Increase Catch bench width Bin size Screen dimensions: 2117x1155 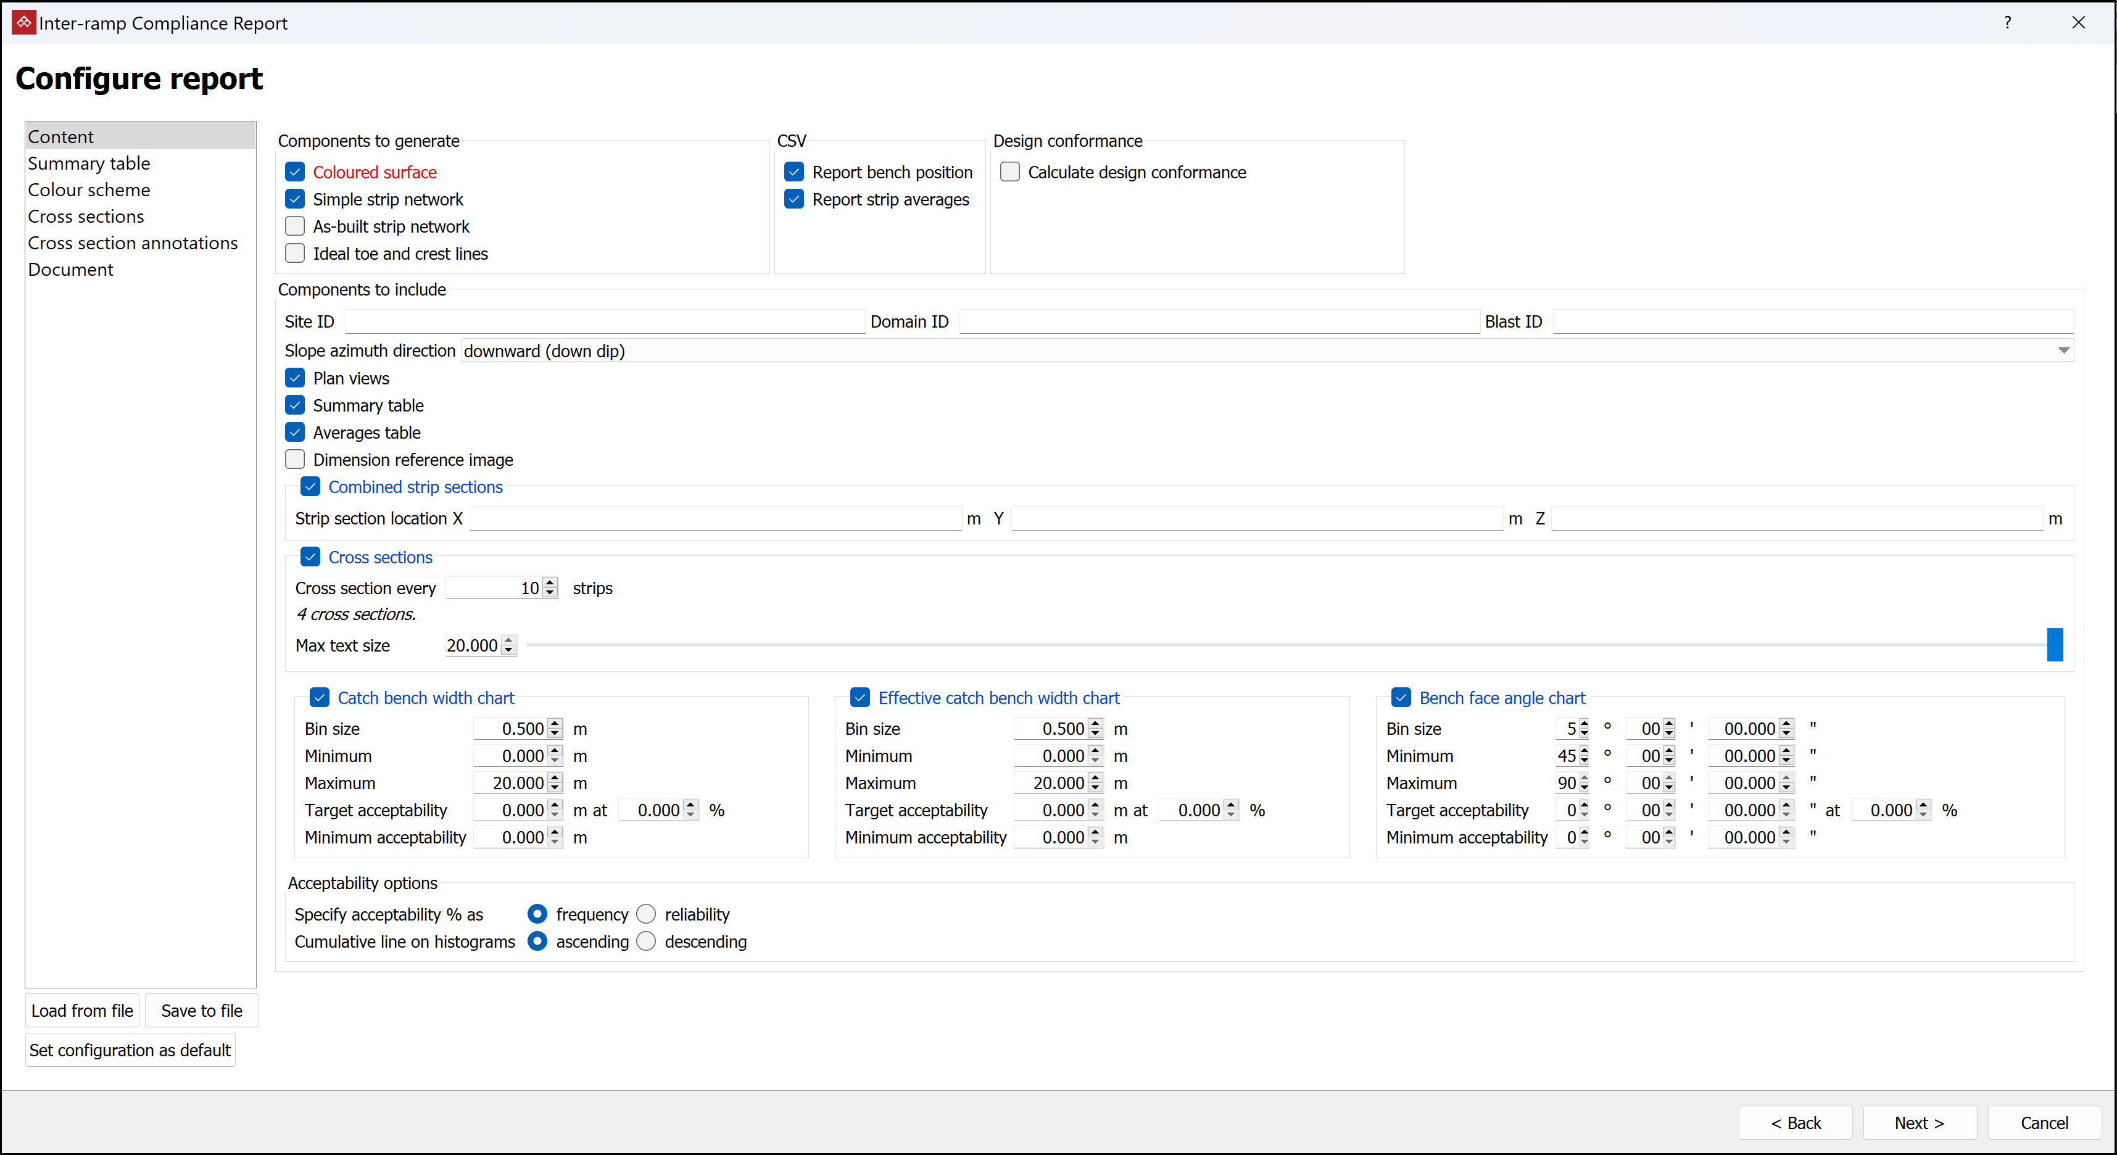(x=555, y=723)
